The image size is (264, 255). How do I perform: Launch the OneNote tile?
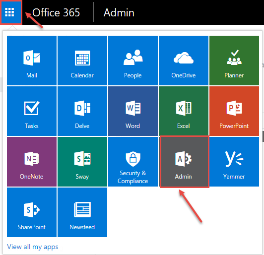(32, 162)
